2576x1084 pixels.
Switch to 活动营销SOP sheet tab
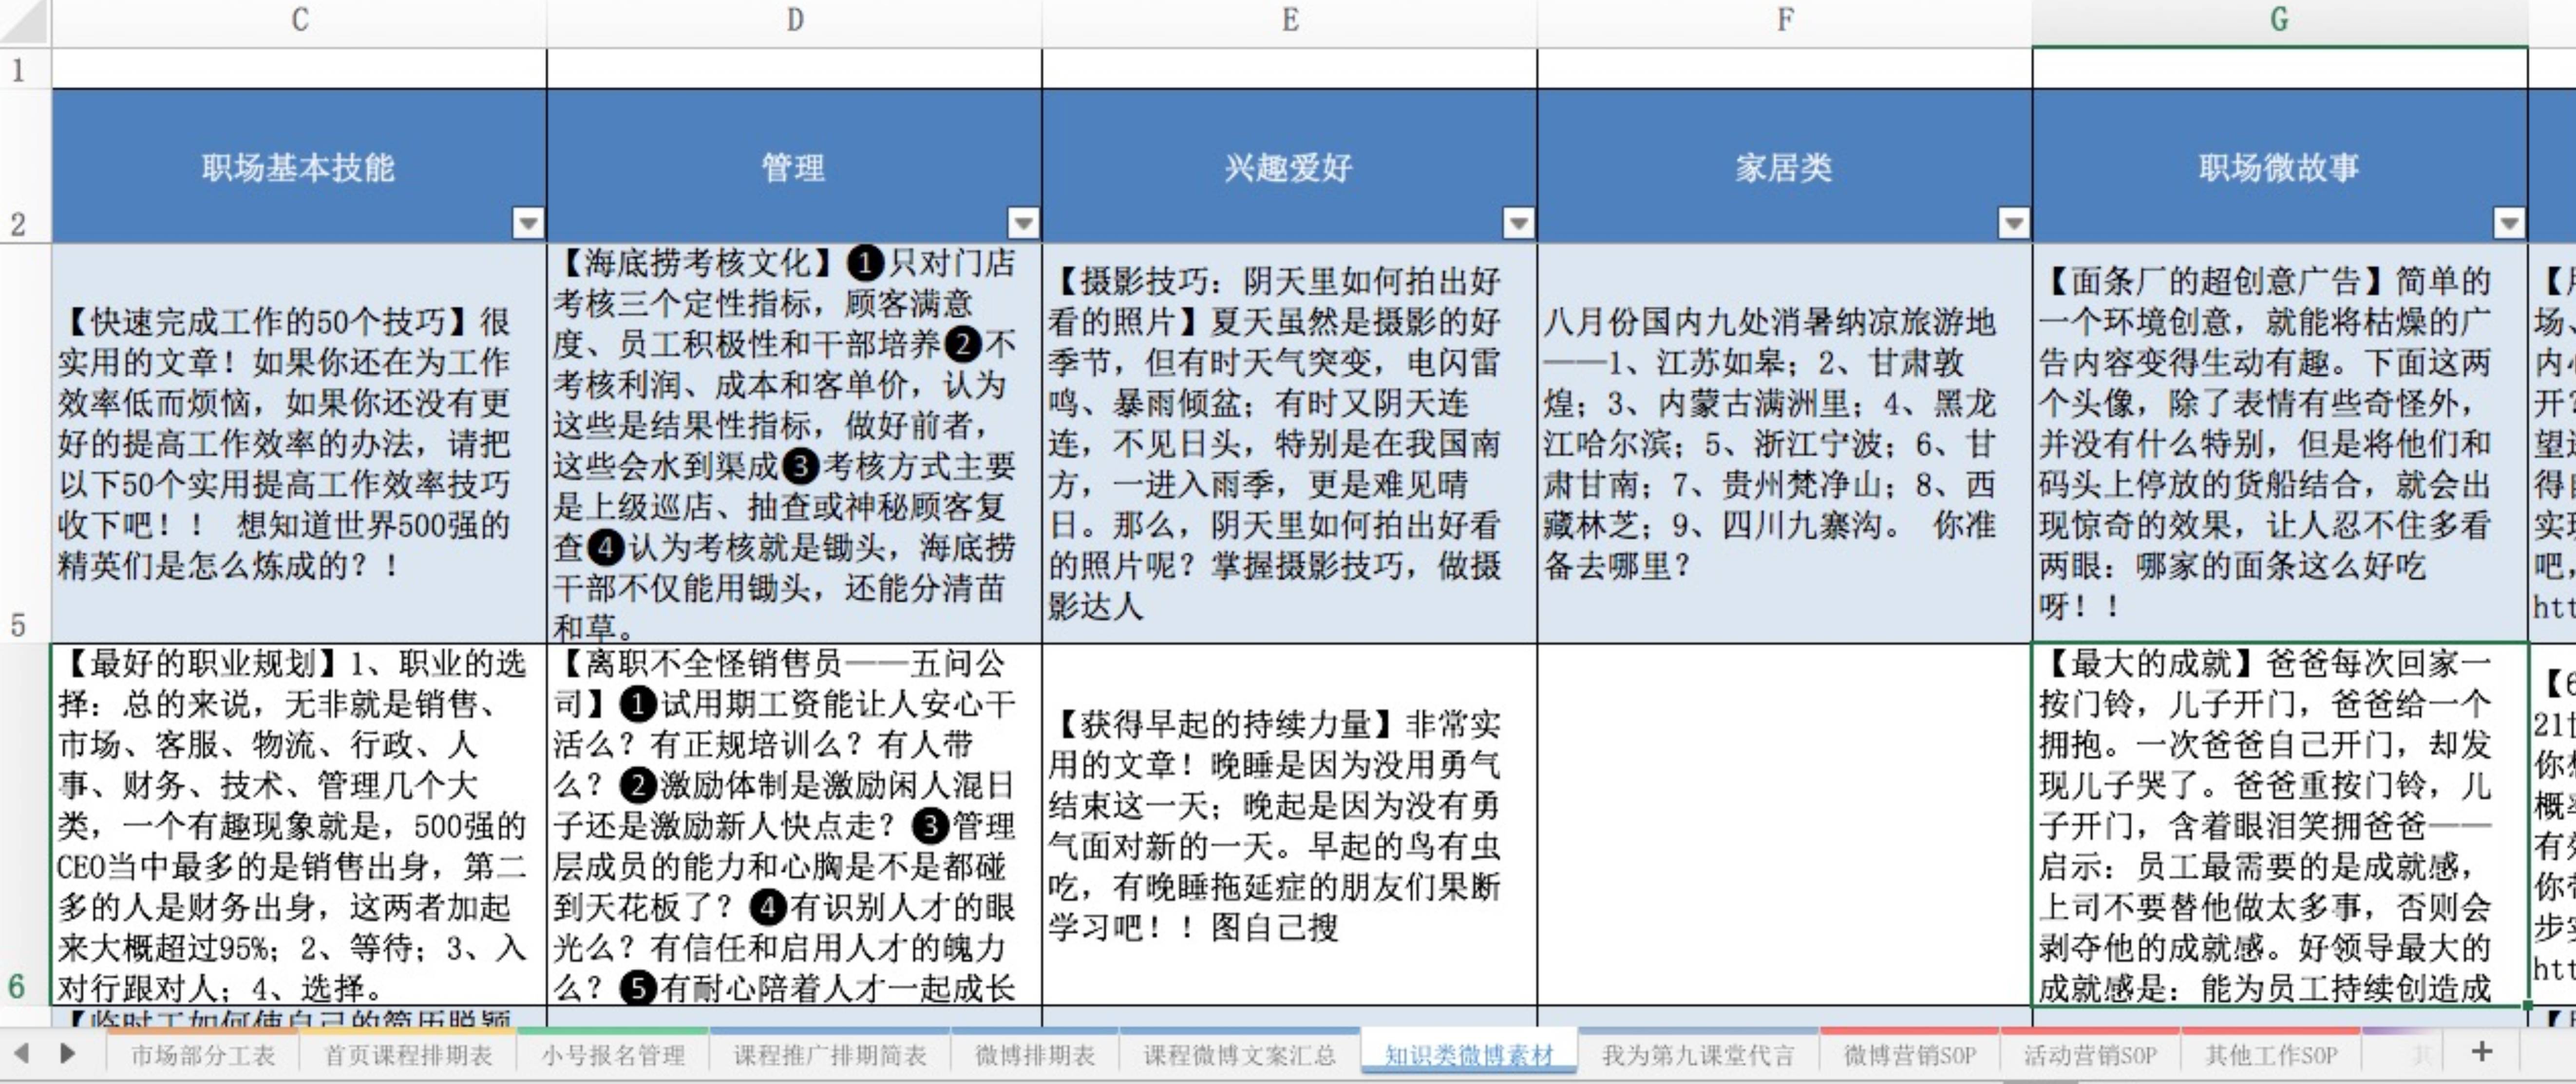point(2090,1055)
